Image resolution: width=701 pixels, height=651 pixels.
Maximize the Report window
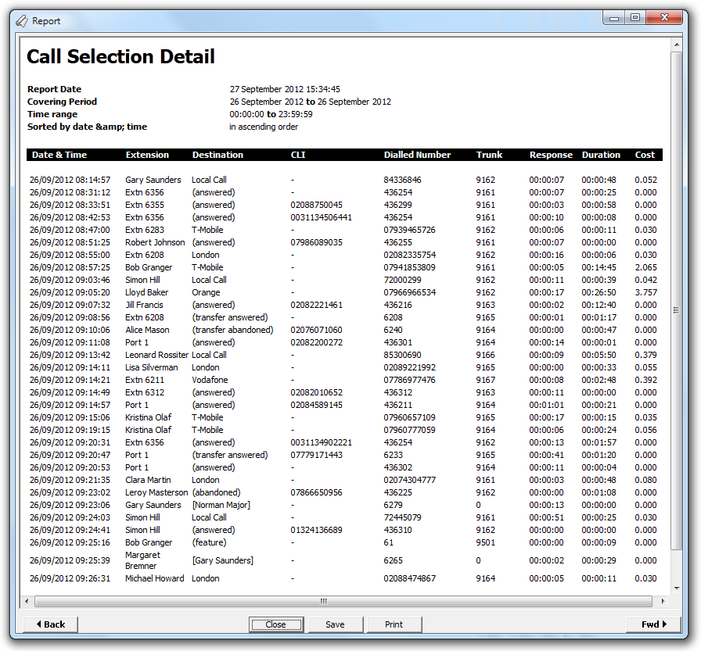635,18
